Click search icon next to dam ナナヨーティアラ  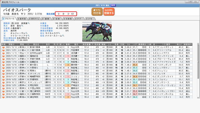29,36
